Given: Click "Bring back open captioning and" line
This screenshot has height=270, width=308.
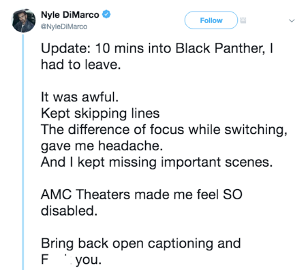Looking at the screenshot, I should (141, 243).
